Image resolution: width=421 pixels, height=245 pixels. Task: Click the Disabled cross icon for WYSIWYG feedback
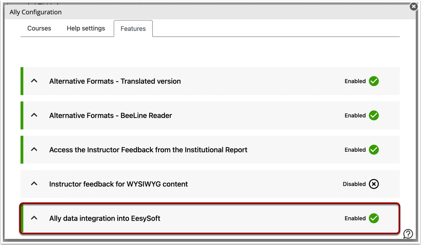coord(374,184)
